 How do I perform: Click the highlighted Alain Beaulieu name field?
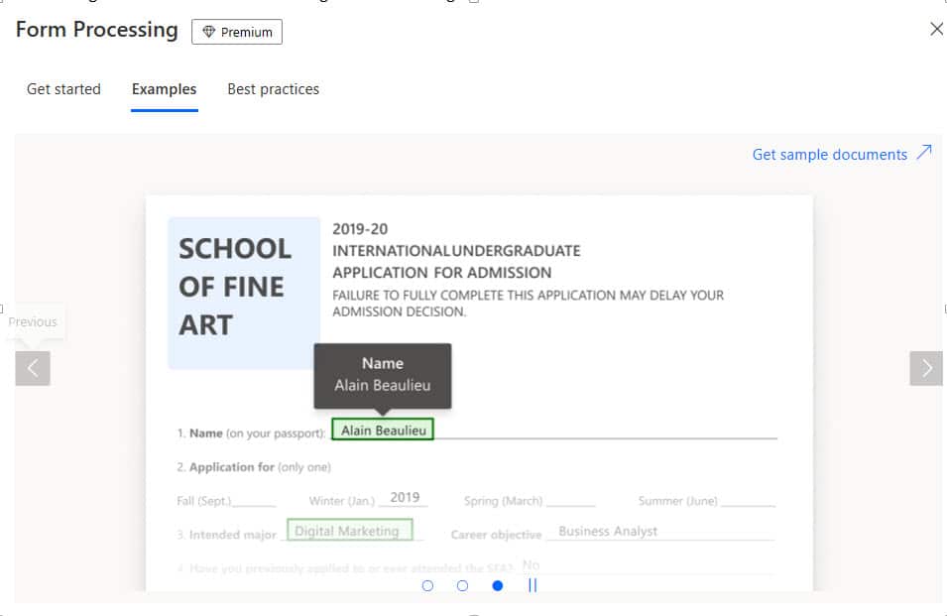click(383, 430)
